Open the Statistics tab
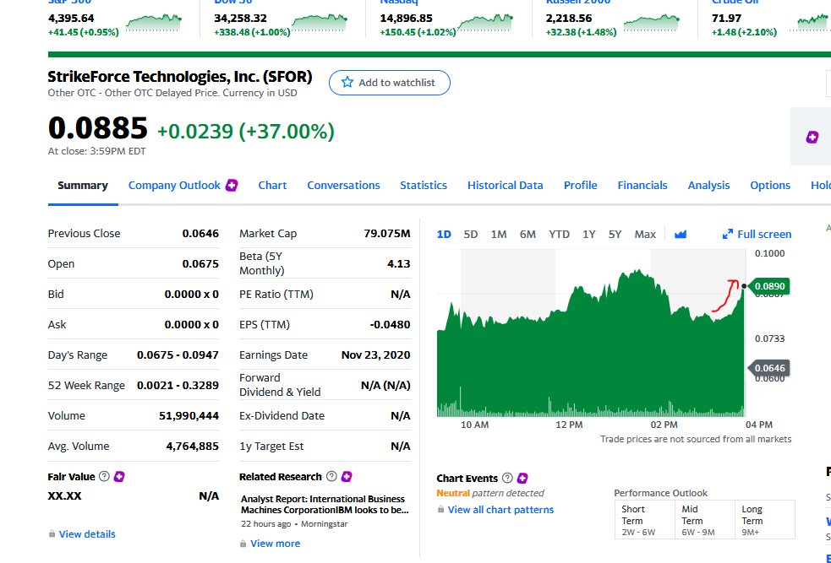The image size is (831, 563). pyautogui.click(x=424, y=185)
